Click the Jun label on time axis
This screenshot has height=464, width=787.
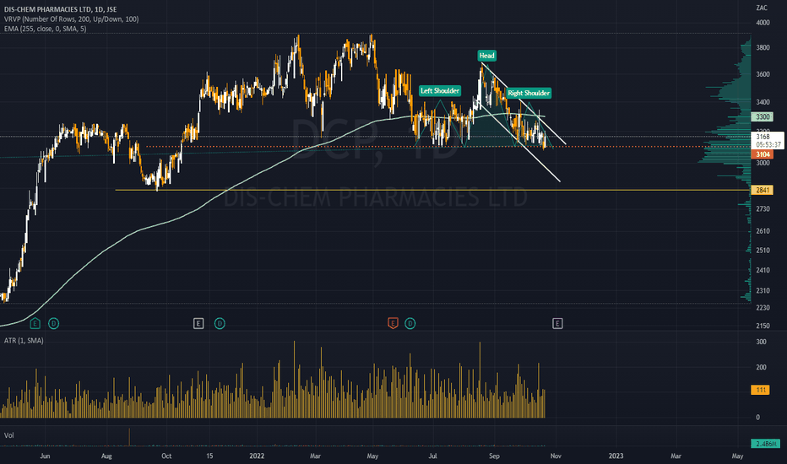[45, 456]
